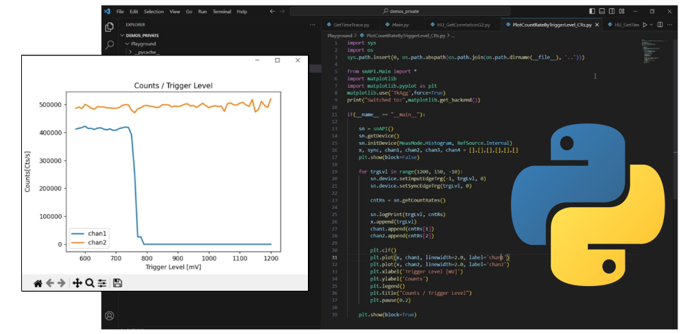Click the demos_private search command center

pyautogui.click(x=401, y=11)
